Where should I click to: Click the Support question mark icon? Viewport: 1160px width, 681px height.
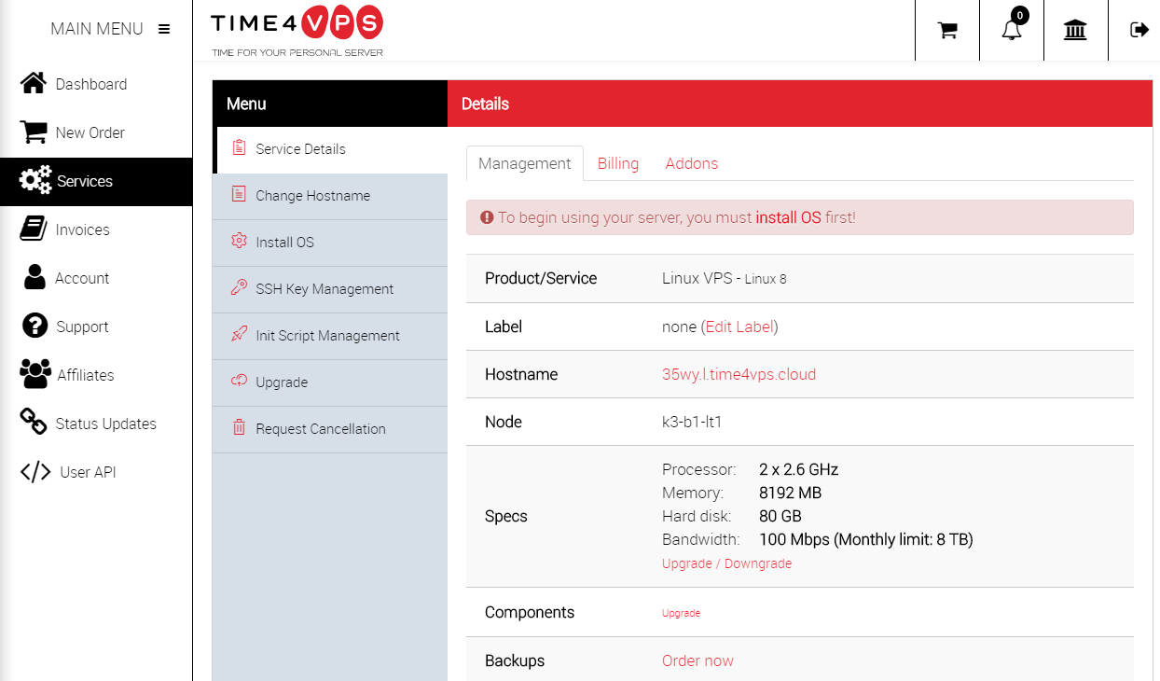[34, 326]
